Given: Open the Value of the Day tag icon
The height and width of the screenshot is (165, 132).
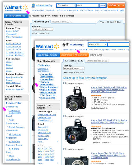Looking at the screenshot, I should pyautogui.click(x=33, y=6).
